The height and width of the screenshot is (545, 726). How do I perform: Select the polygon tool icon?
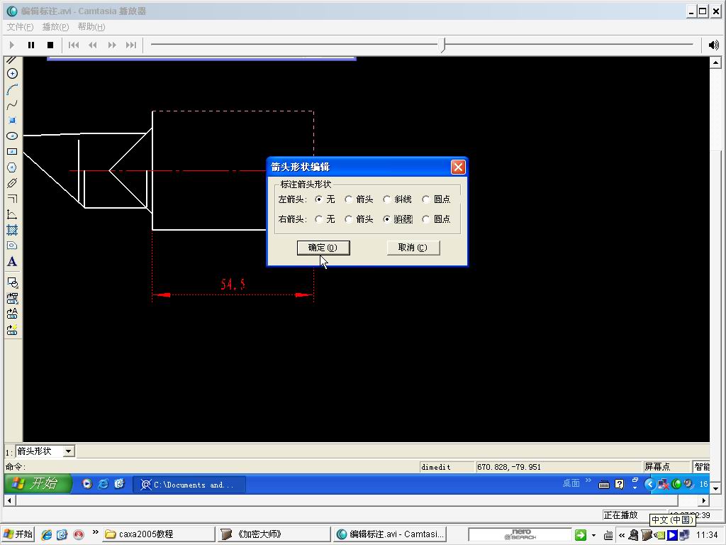point(13,167)
